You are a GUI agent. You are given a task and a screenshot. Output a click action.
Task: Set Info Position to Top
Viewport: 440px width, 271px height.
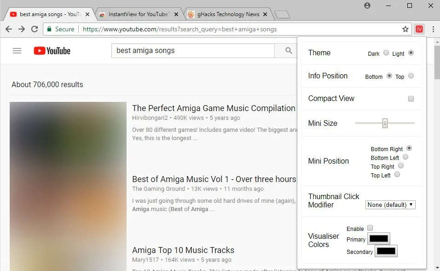pos(411,76)
